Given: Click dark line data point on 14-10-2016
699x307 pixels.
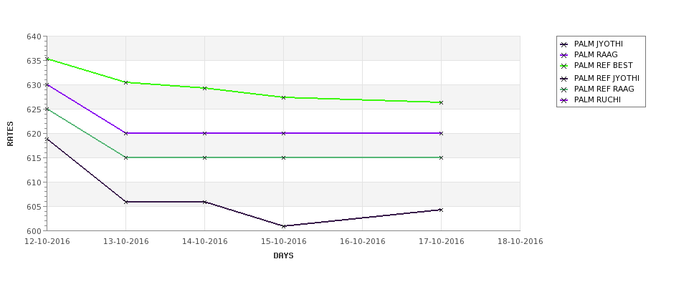Looking at the screenshot, I should click(204, 202).
